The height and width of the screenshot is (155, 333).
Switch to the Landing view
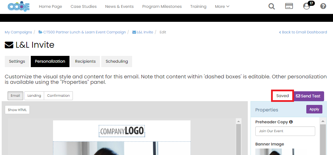34,96
